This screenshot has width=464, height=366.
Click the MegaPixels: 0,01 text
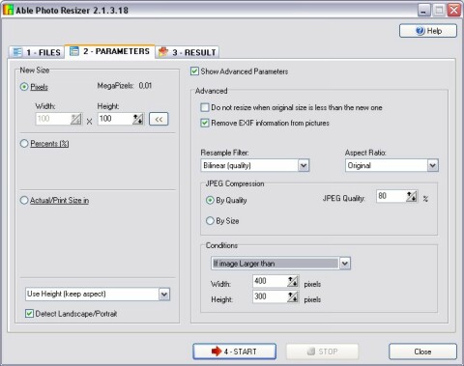[125, 86]
